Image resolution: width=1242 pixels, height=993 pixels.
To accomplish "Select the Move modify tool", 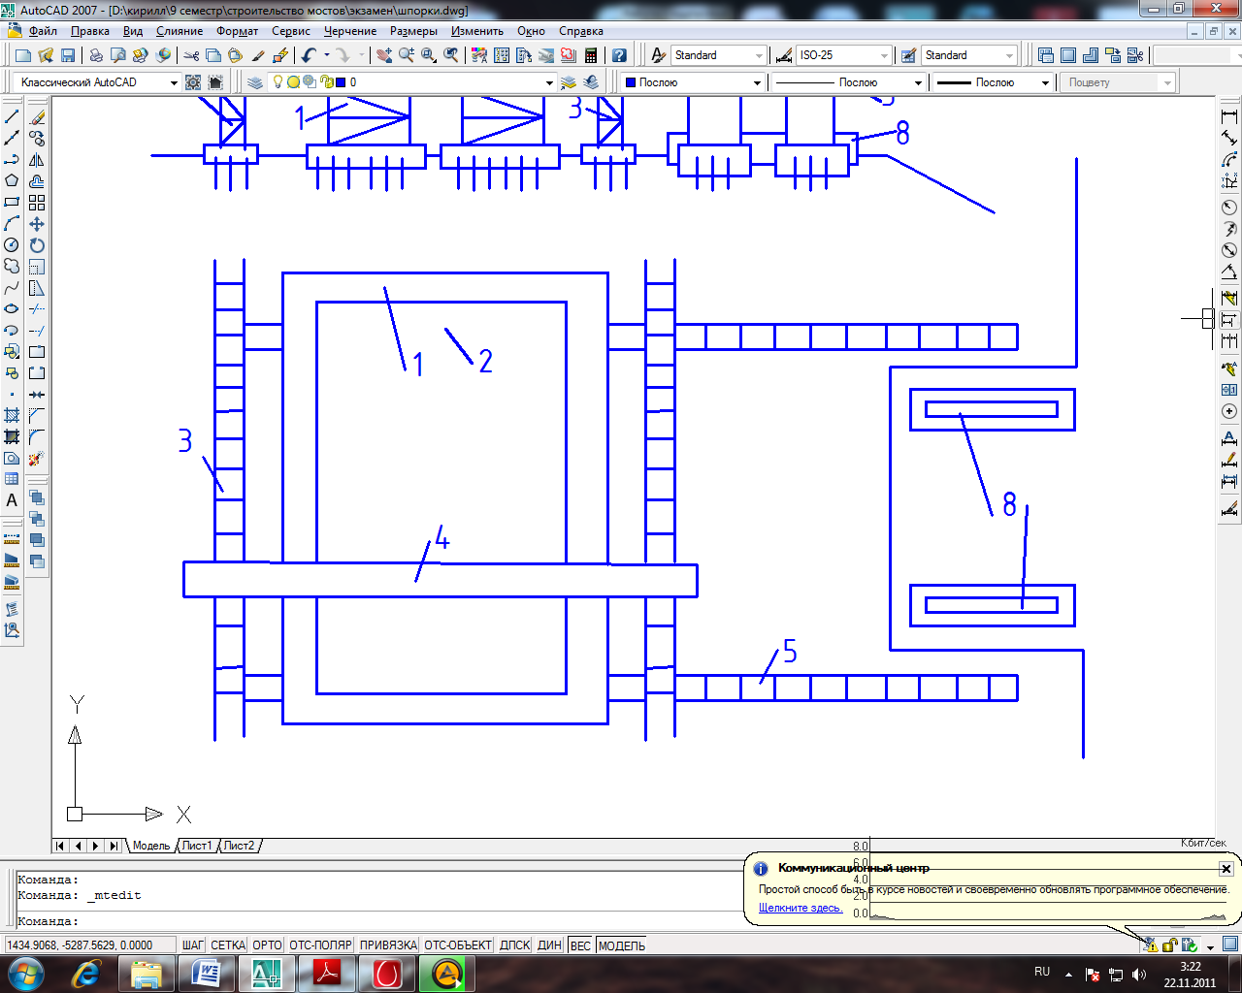I will coord(37,224).
